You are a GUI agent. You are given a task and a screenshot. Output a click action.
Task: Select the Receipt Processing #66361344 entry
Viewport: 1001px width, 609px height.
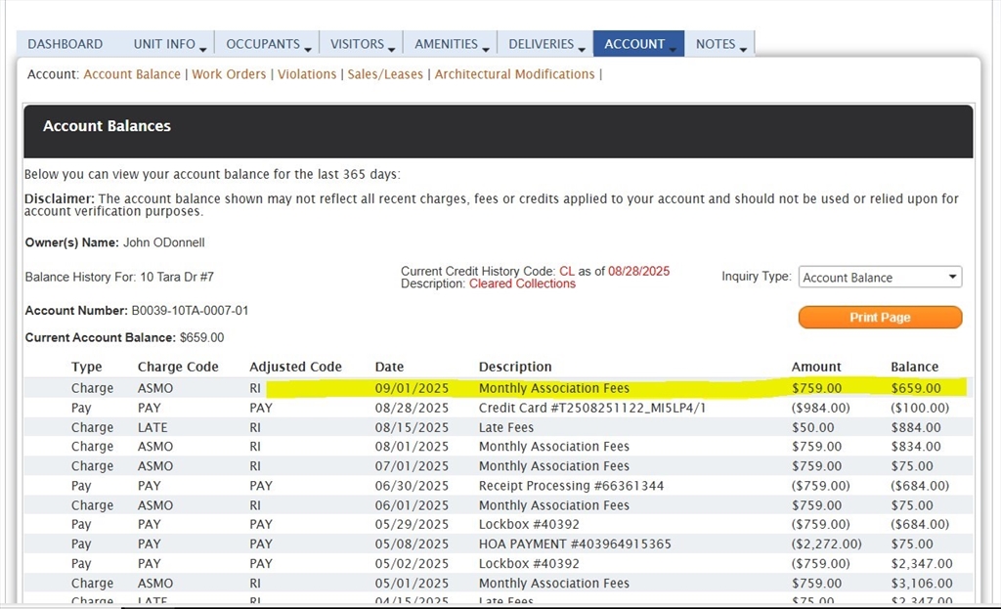tap(571, 486)
